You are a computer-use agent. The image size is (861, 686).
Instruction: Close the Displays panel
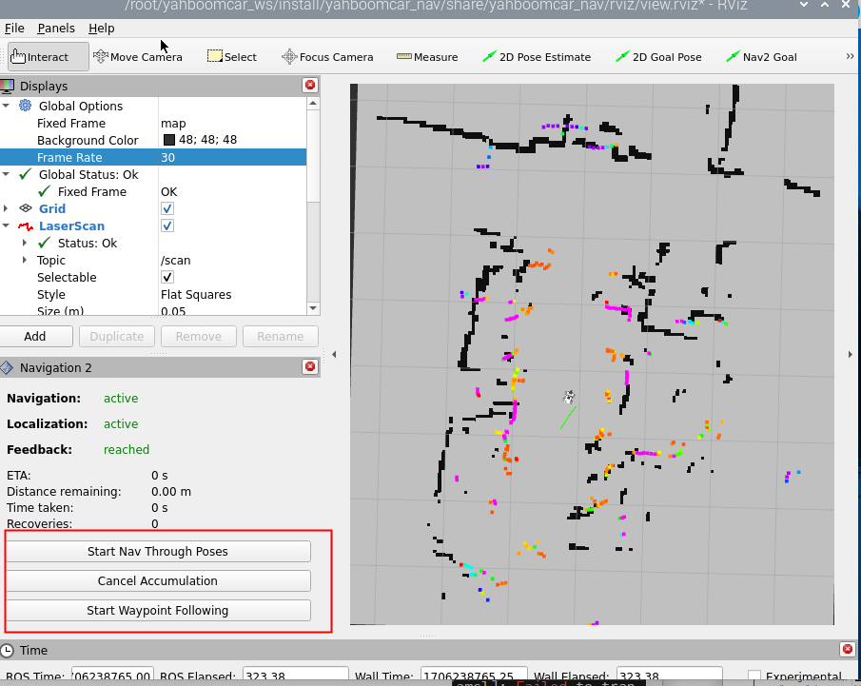click(x=310, y=85)
